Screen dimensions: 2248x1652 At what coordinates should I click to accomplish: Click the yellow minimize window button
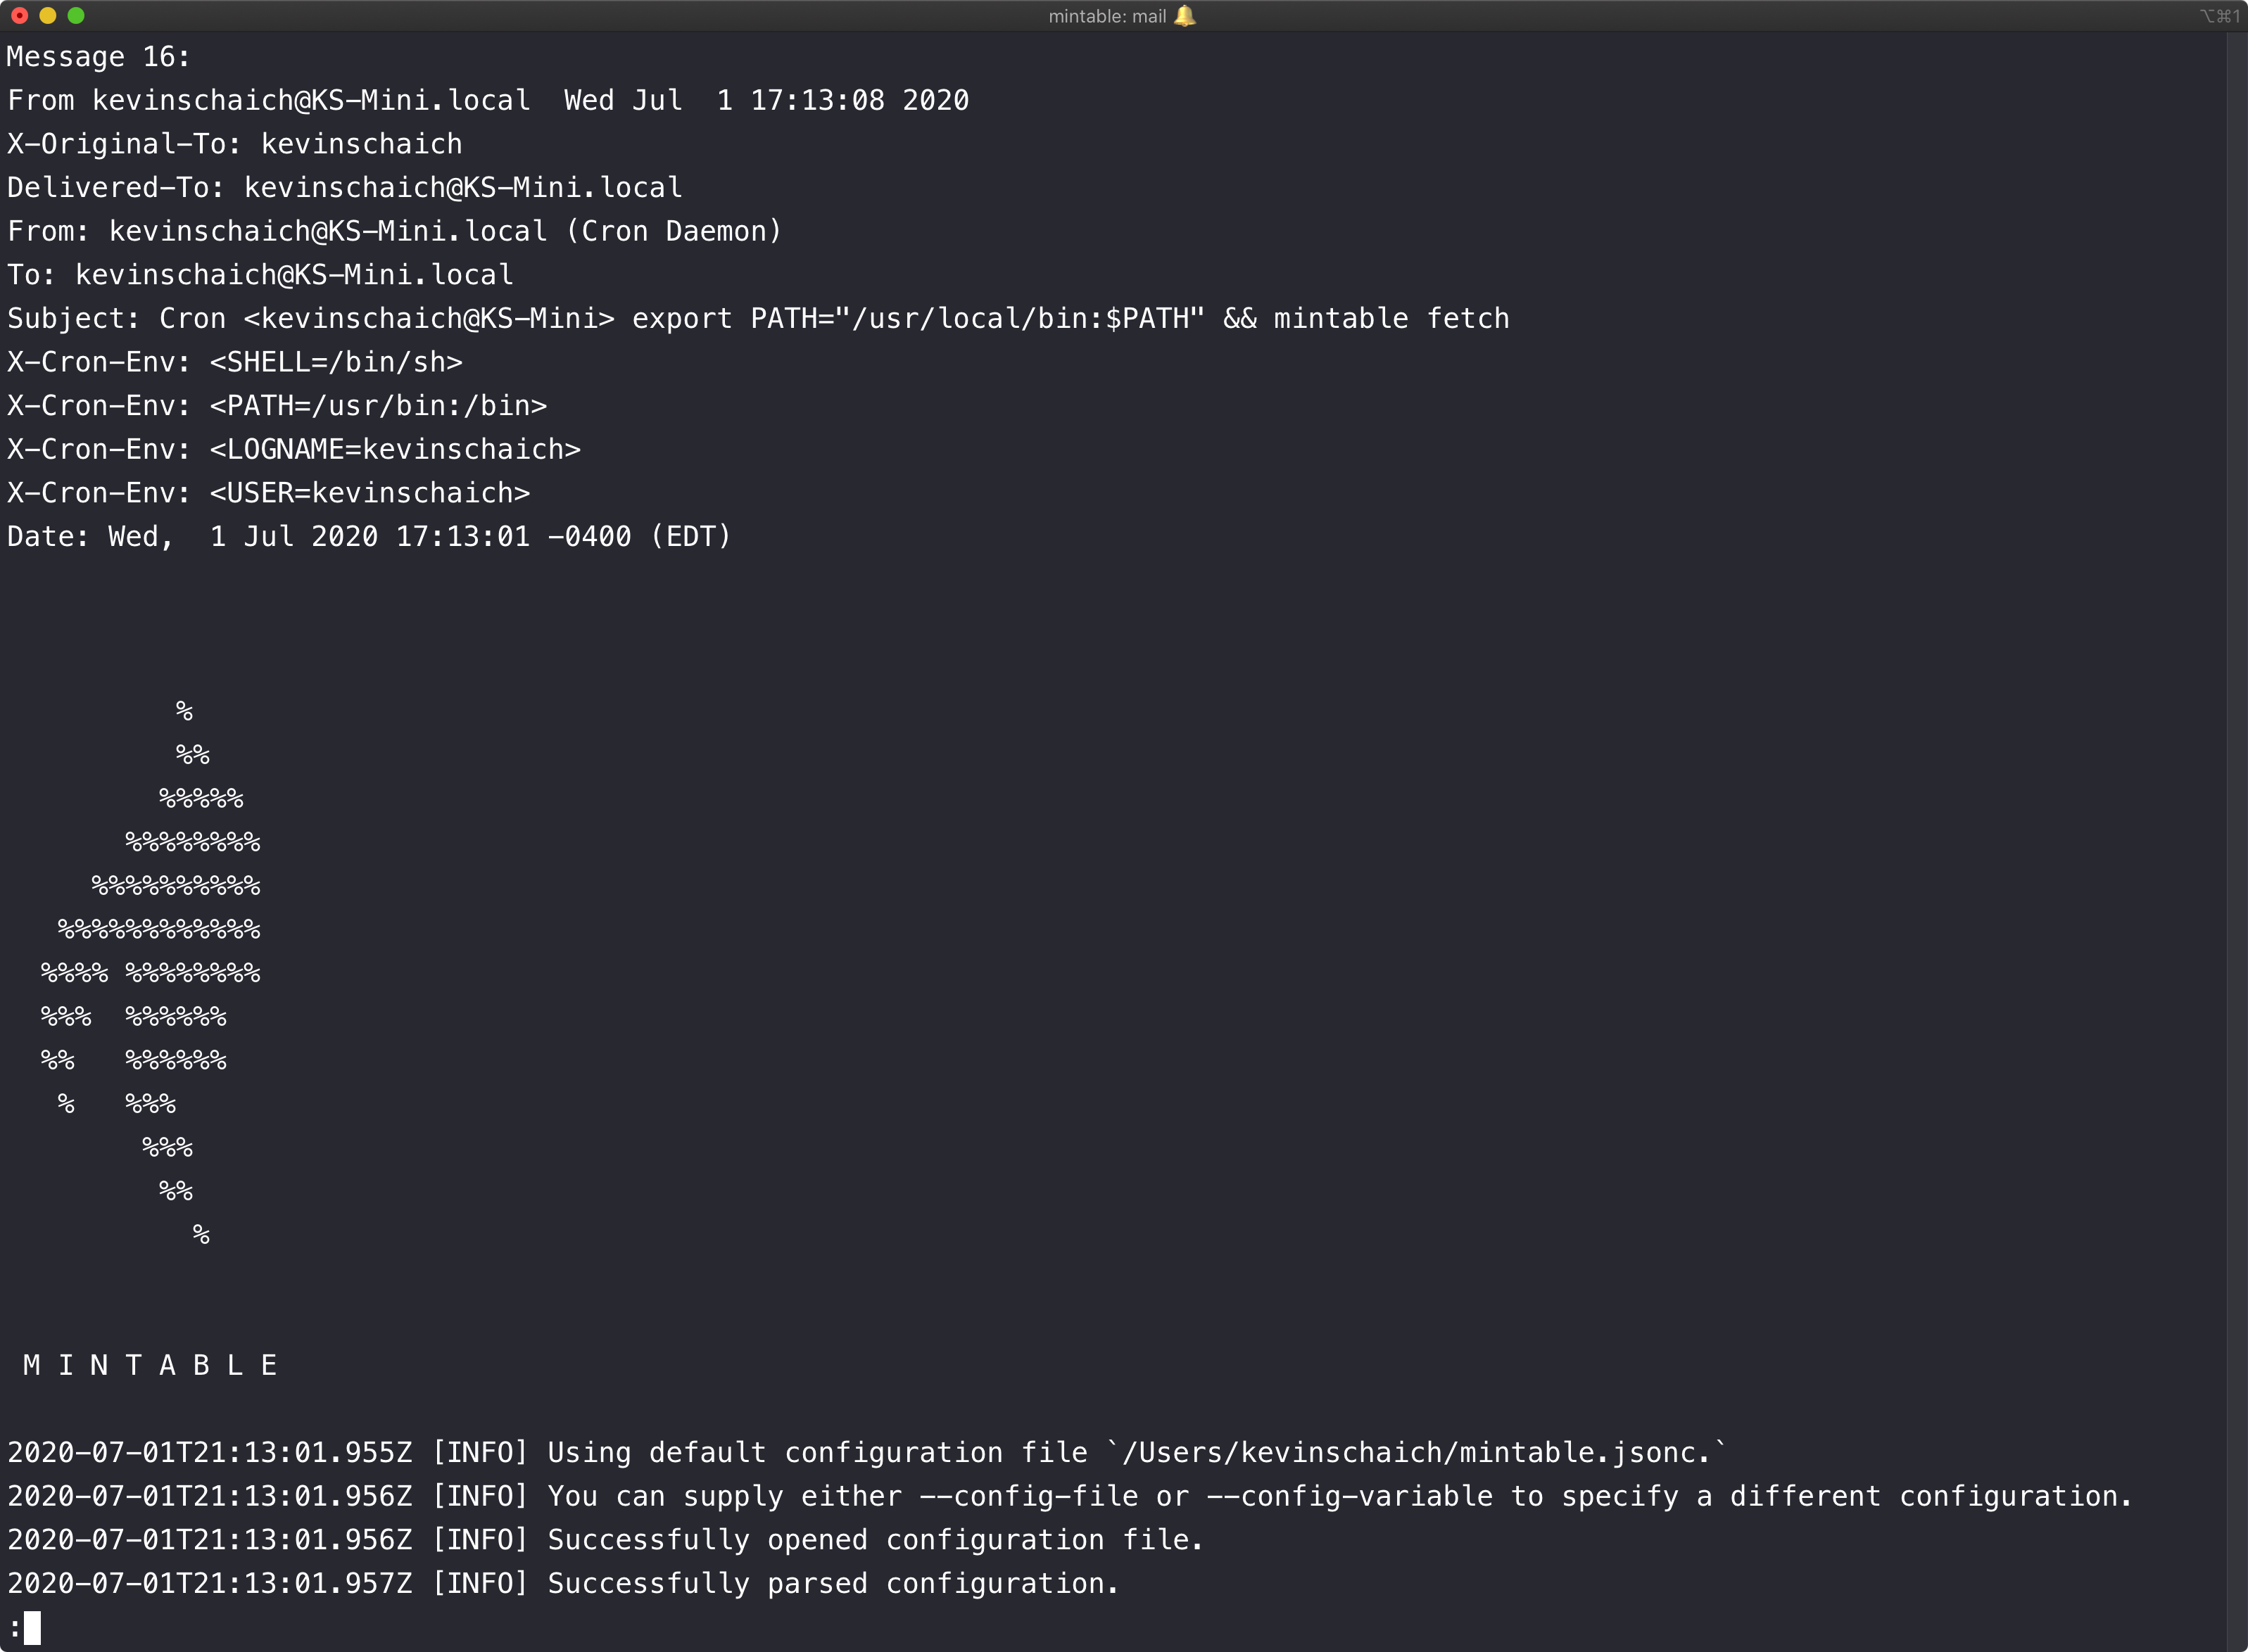(47, 16)
